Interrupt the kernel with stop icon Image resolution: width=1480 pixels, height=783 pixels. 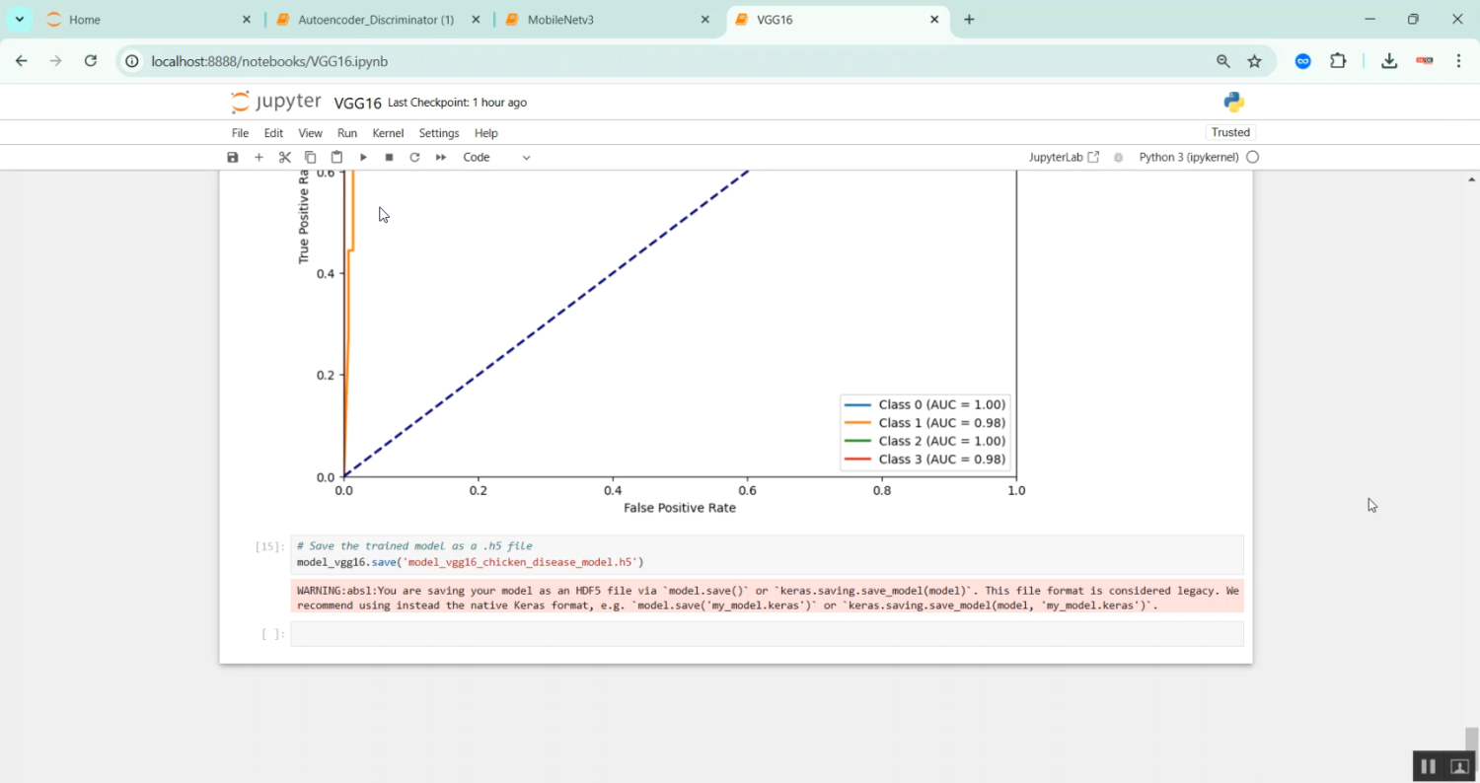coord(389,158)
